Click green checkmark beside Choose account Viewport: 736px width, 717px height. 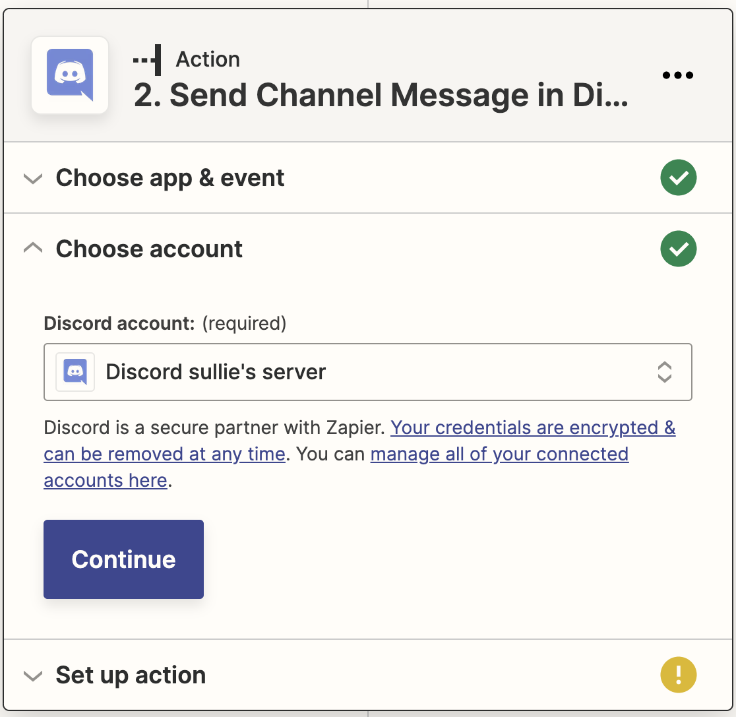[x=678, y=249]
